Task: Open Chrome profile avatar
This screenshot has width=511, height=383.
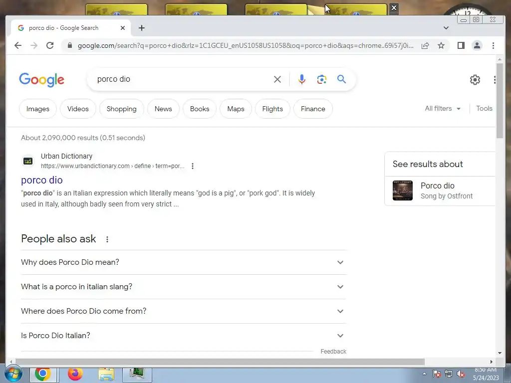Action: pyautogui.click(x=477, y=45)
